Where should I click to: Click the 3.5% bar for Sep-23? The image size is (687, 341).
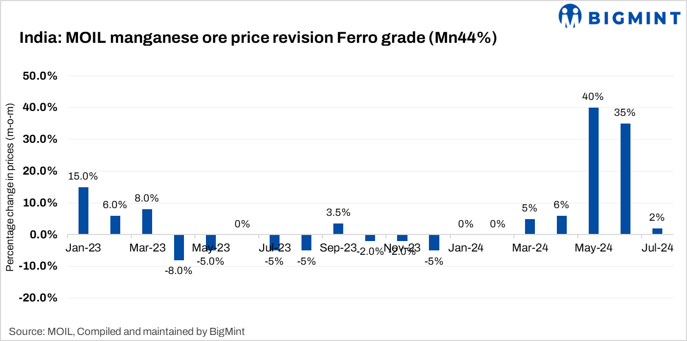pos(338,229)
